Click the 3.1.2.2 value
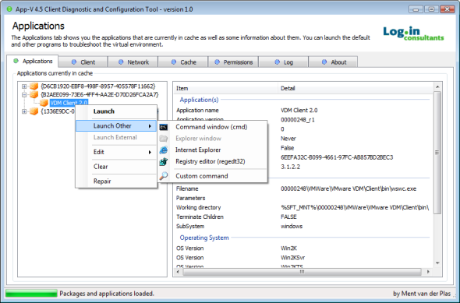This screenshot has height=303, width=460. tap(291, 167)
